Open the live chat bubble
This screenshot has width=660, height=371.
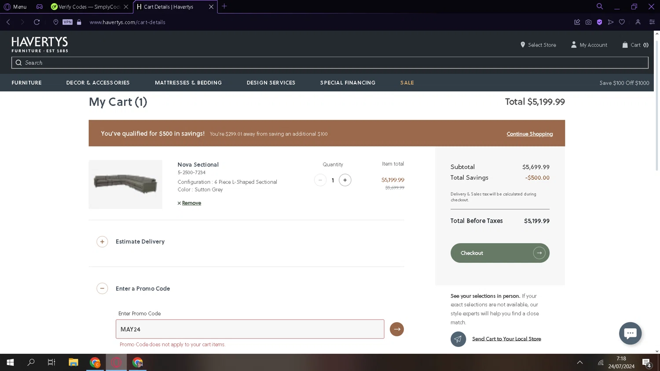[630, 333]
